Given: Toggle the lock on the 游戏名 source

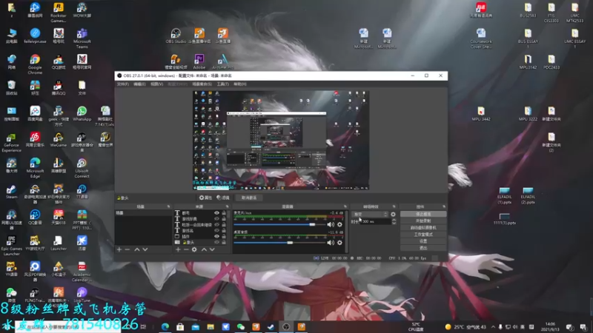Looking at the screenshot, I should (224, 230).
